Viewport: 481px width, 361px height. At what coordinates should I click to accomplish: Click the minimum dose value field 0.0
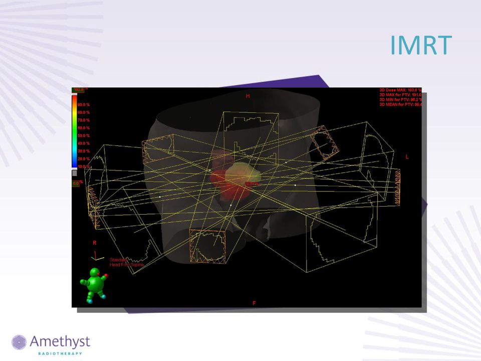76,184
